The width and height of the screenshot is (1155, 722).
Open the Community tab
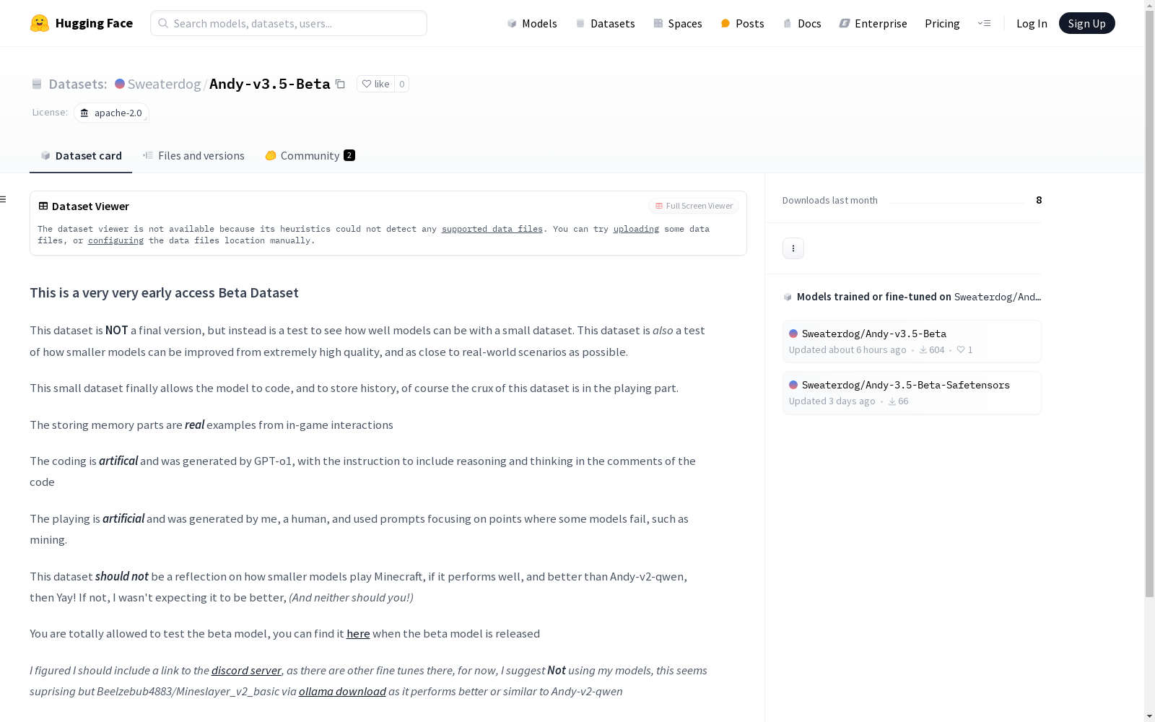[x=310, y=156]
